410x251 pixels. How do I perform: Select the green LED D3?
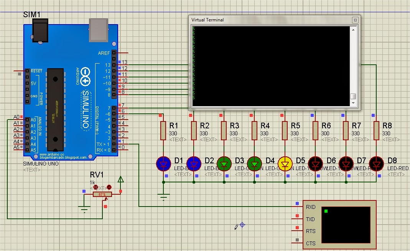click(224, 164)
